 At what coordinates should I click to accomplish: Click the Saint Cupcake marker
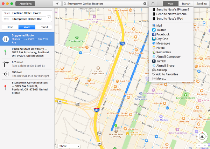click(136, 50)
